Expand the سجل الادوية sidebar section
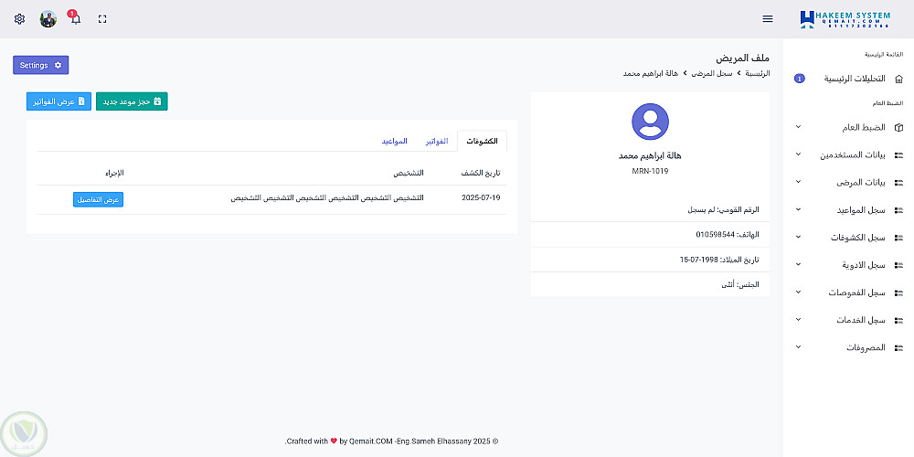Image resolution: width=914 pixels, height=457 pixels. [x=849, y=265]
